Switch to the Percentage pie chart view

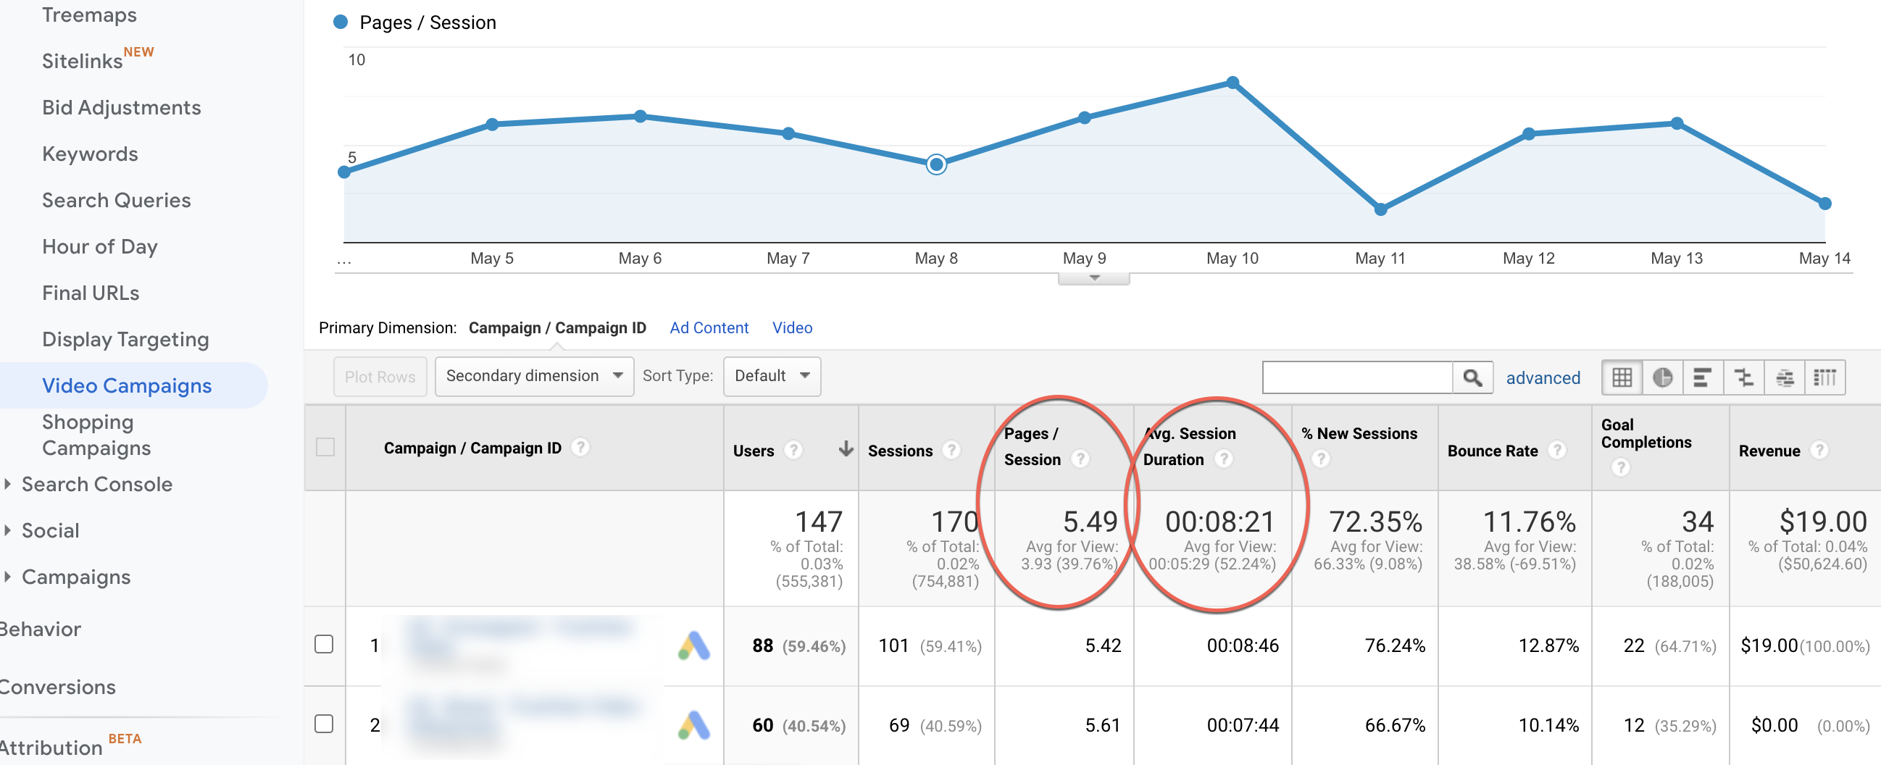[1663, 377]
